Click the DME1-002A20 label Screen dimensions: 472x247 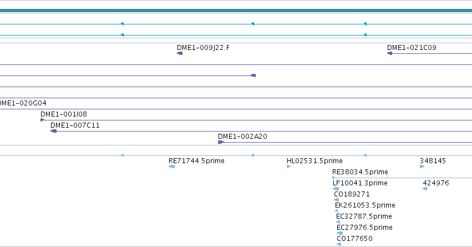pyautogui.click(x=242, y=137)
